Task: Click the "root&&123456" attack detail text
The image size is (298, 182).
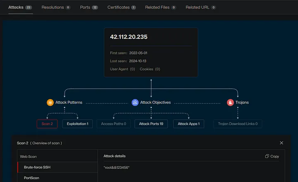Action: [x=116, y=168]
